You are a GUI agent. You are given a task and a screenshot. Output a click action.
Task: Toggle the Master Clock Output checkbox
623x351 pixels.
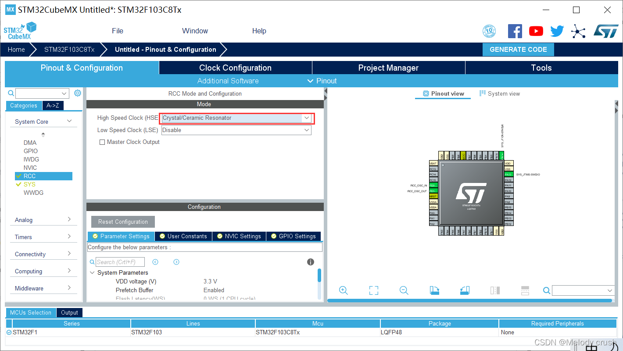coord(102,142)
